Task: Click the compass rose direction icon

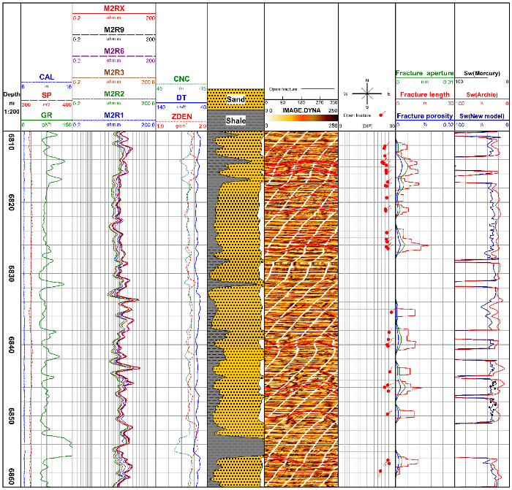Action: tap(366, 93)
